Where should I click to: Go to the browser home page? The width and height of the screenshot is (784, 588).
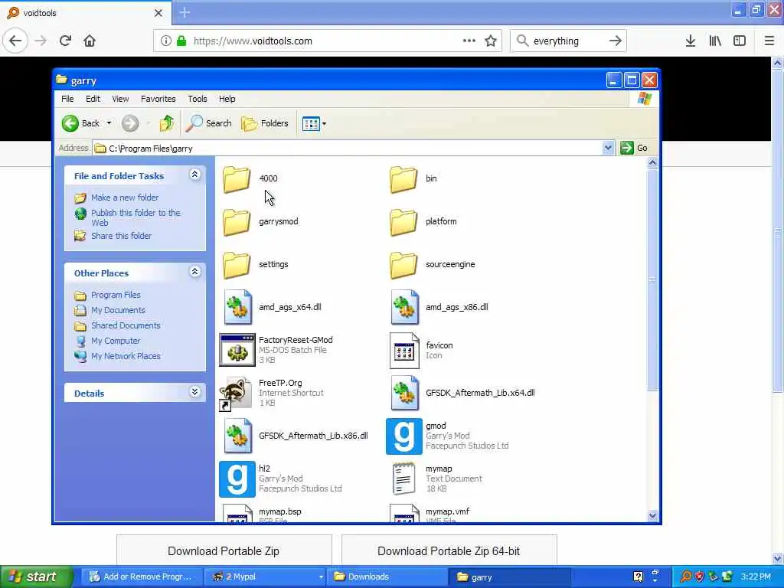point(90,41)
